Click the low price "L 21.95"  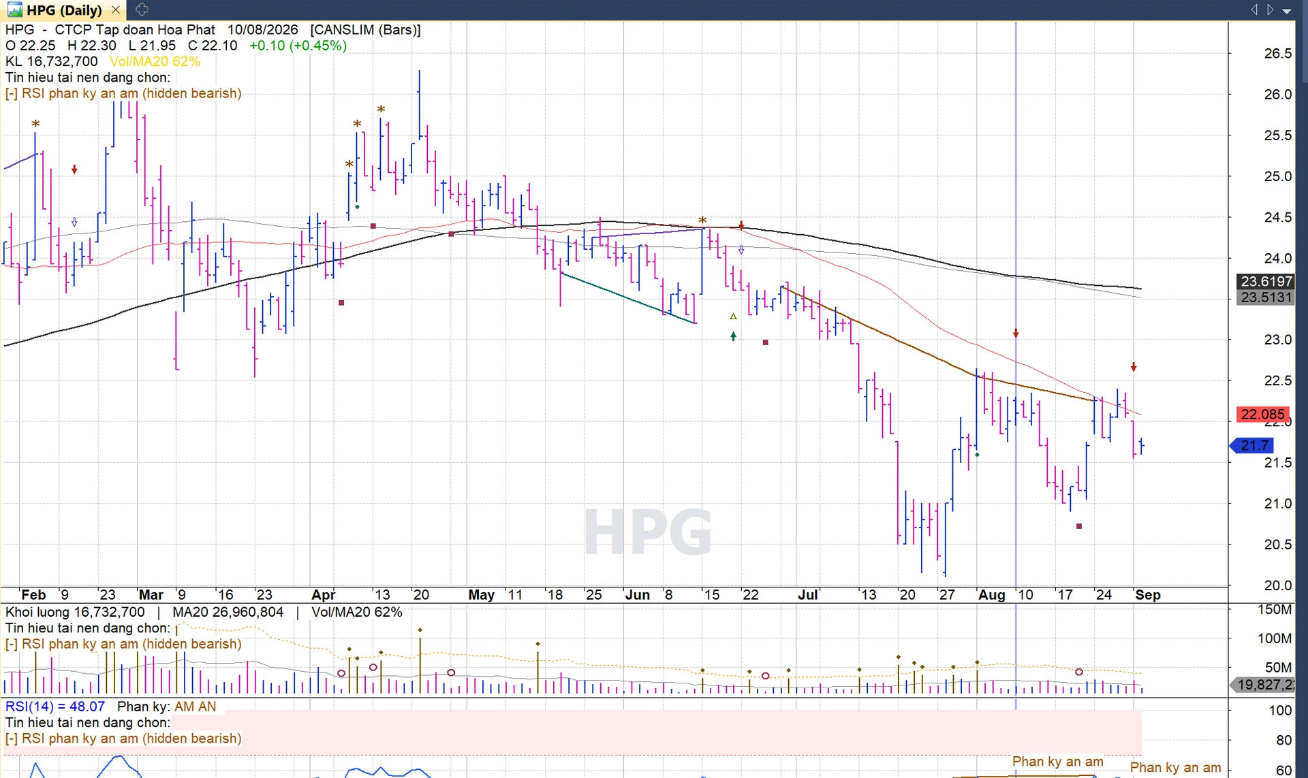(x=152, y=46)
